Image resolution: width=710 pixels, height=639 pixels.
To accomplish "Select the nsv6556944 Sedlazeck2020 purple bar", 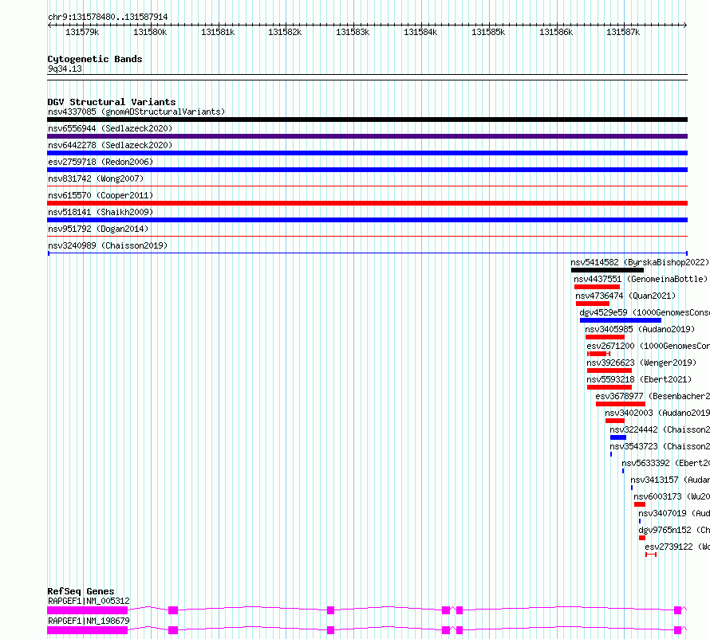I will pos(367,136).
